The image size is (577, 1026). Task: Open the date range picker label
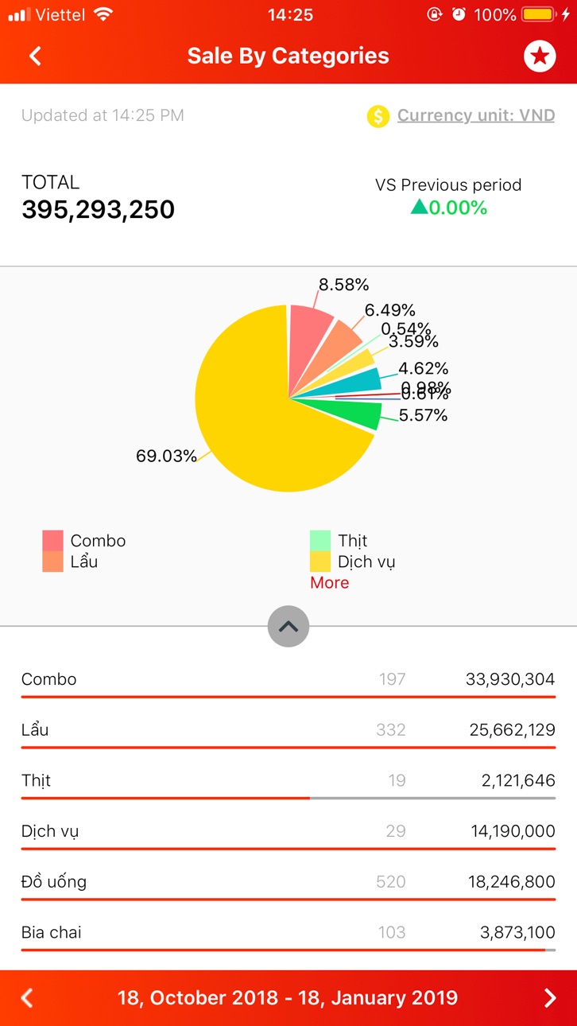click(x=288, y=997)
